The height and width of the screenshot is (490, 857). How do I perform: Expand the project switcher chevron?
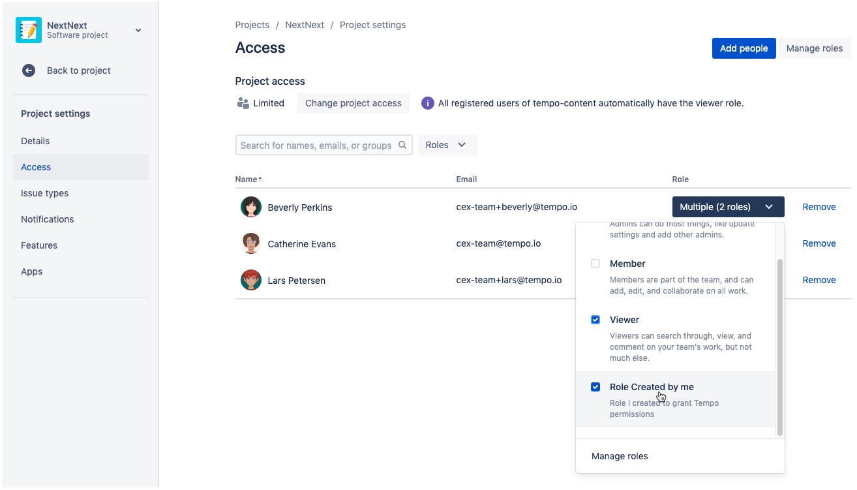138,30
